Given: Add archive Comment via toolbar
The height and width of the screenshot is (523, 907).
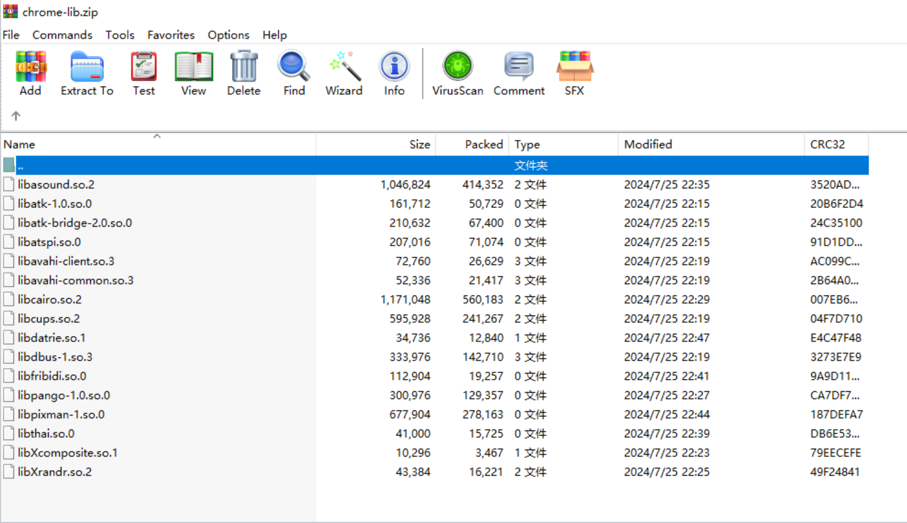Looking at the screenshot, I should click(x=519, y=73).
